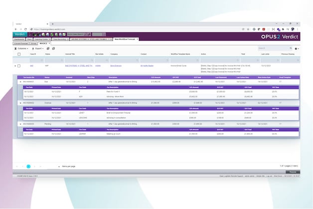Image resolution: width=313 pixels, height=209 pixels.
Task: Click second copy icon after Export
Action: [x=53, y=48]
